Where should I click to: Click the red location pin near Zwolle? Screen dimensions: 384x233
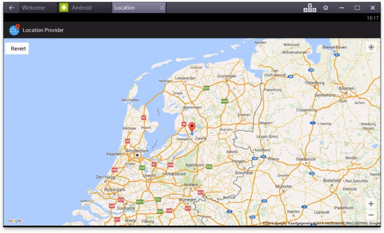192,127
